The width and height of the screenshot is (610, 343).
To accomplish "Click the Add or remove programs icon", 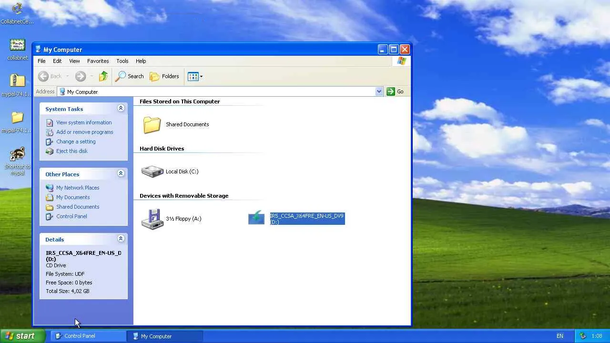I will [x=50, y=132].
